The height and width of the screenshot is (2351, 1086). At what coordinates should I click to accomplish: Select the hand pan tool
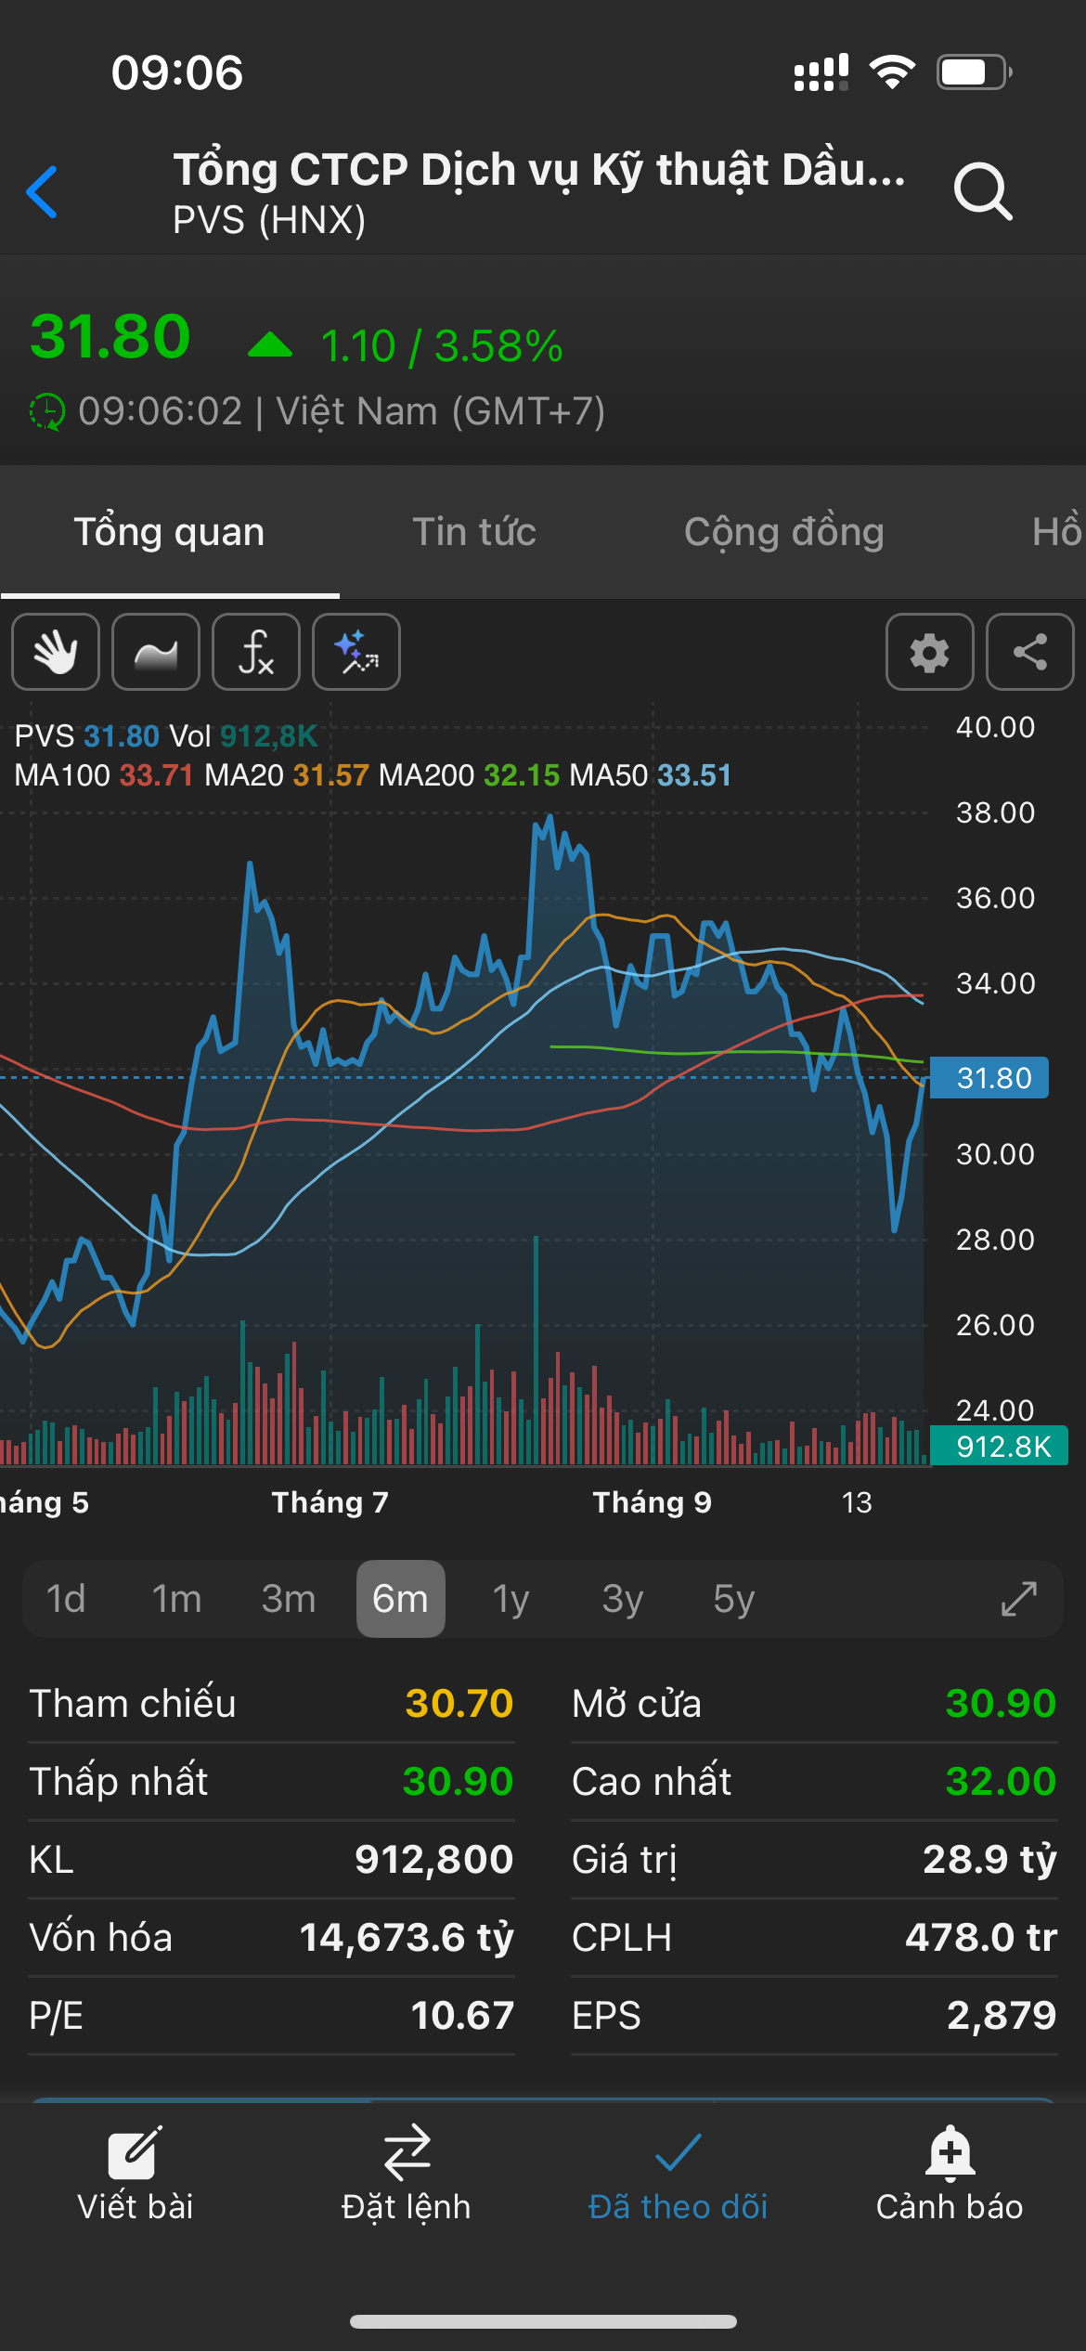pos(56,652)
